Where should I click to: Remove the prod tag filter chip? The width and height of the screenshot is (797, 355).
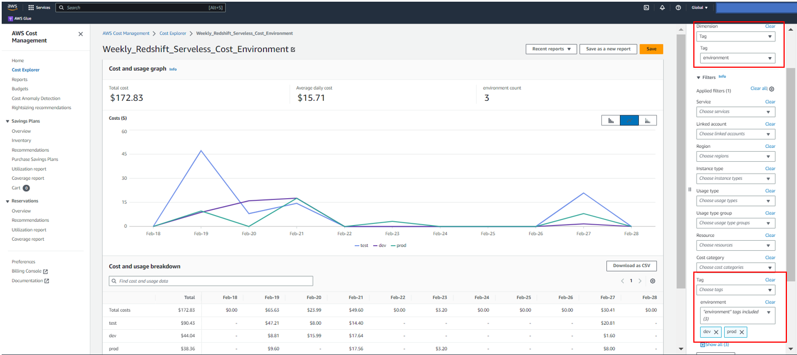pyautogui.click(x=741, y=331)
